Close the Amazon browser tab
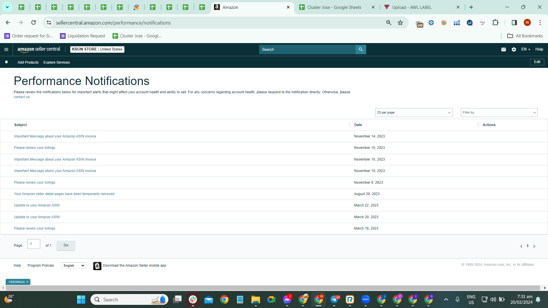 pos(288,7)
